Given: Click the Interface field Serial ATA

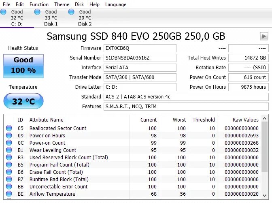Looking at the screenshot, I should [x=140, y=68].
